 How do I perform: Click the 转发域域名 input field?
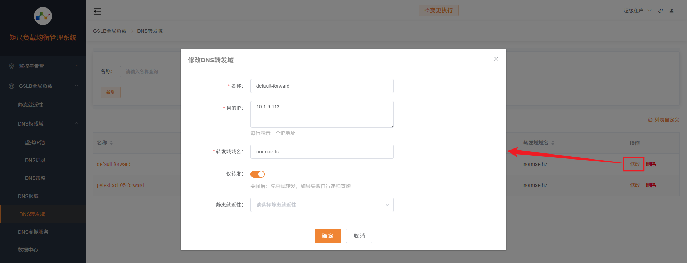click(x=322, y=152)
